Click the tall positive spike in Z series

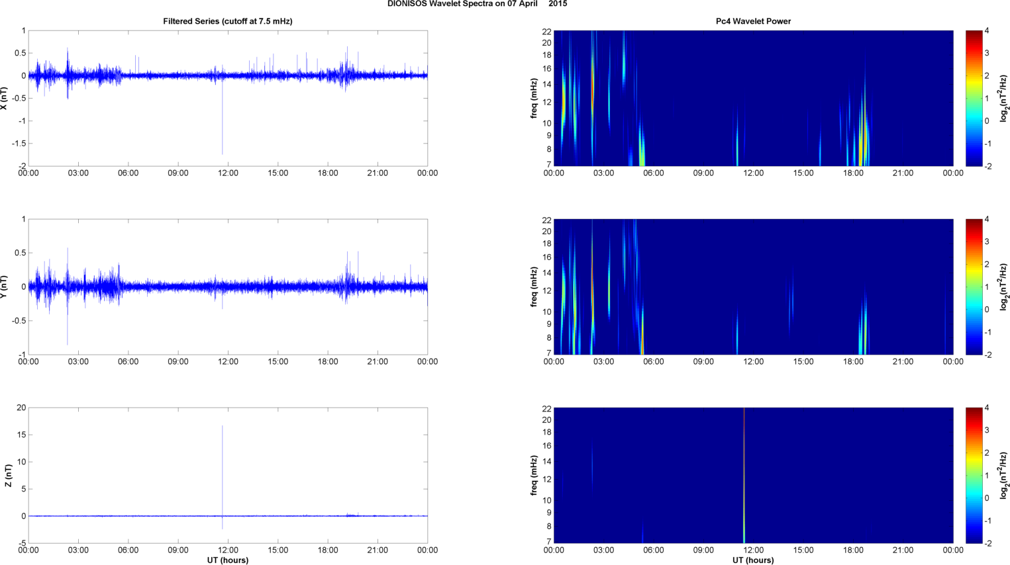click(223, 470)
